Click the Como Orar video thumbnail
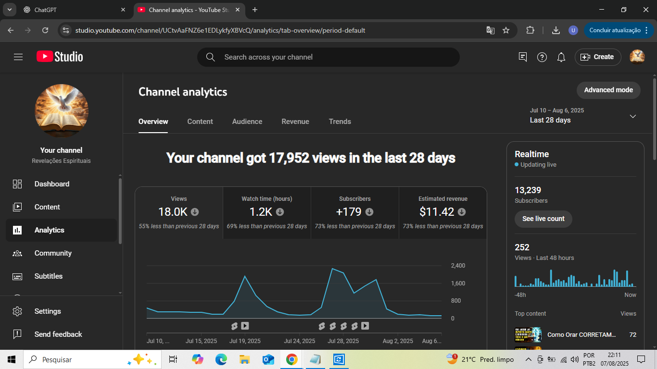Image resolution: width=657 pixels, height=369 pixels. pos(528,335)
